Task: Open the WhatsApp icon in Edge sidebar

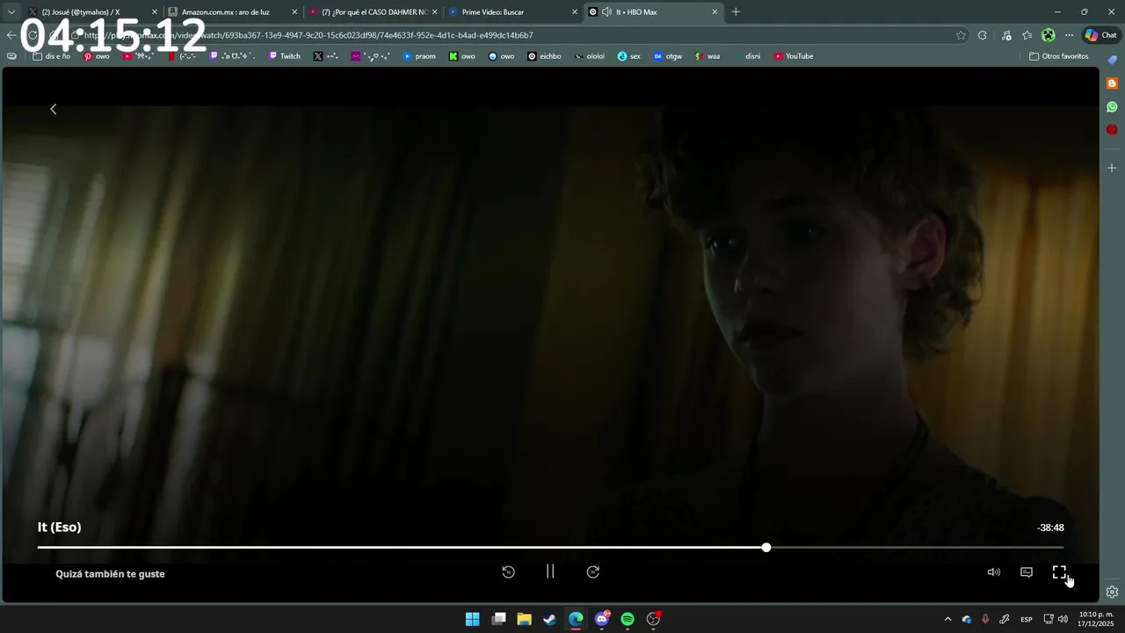Action: pos(1112,106)
